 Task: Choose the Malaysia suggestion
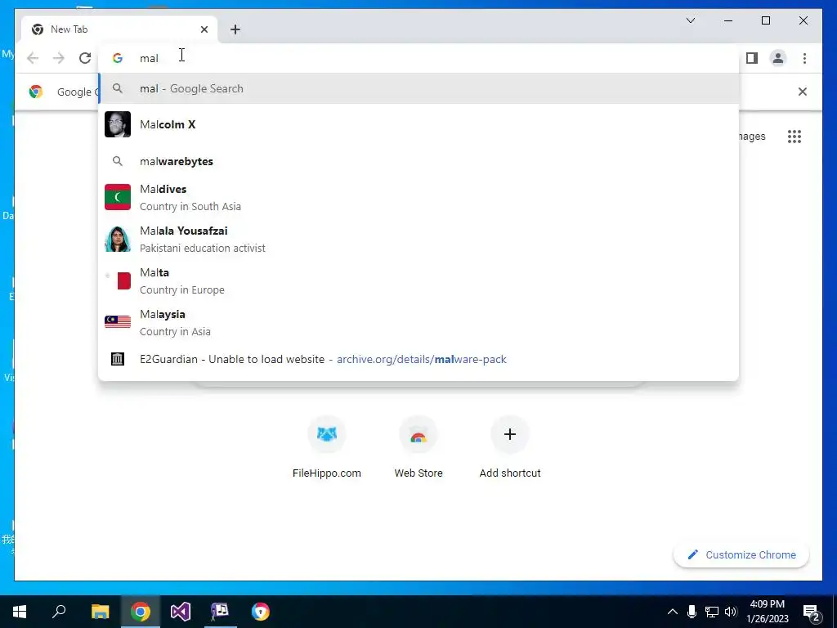[418, 322]
